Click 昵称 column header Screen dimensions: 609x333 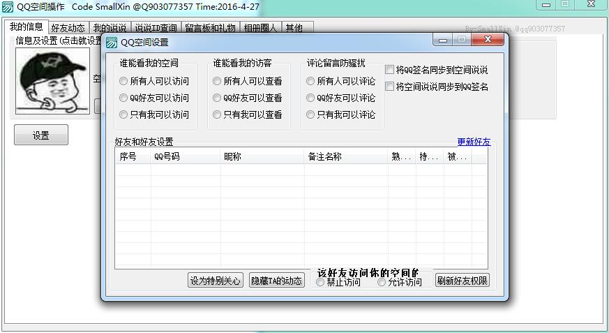click(262, 156)
